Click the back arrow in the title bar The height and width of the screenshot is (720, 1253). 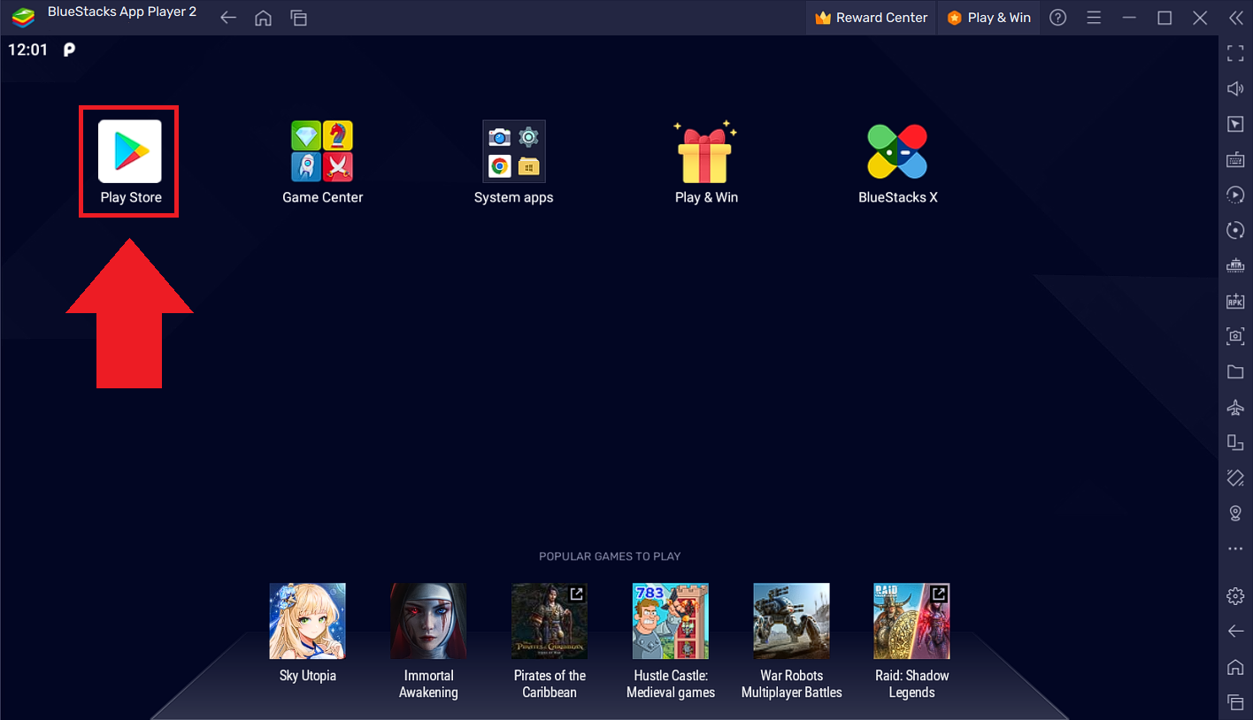[x=228, y=18]
